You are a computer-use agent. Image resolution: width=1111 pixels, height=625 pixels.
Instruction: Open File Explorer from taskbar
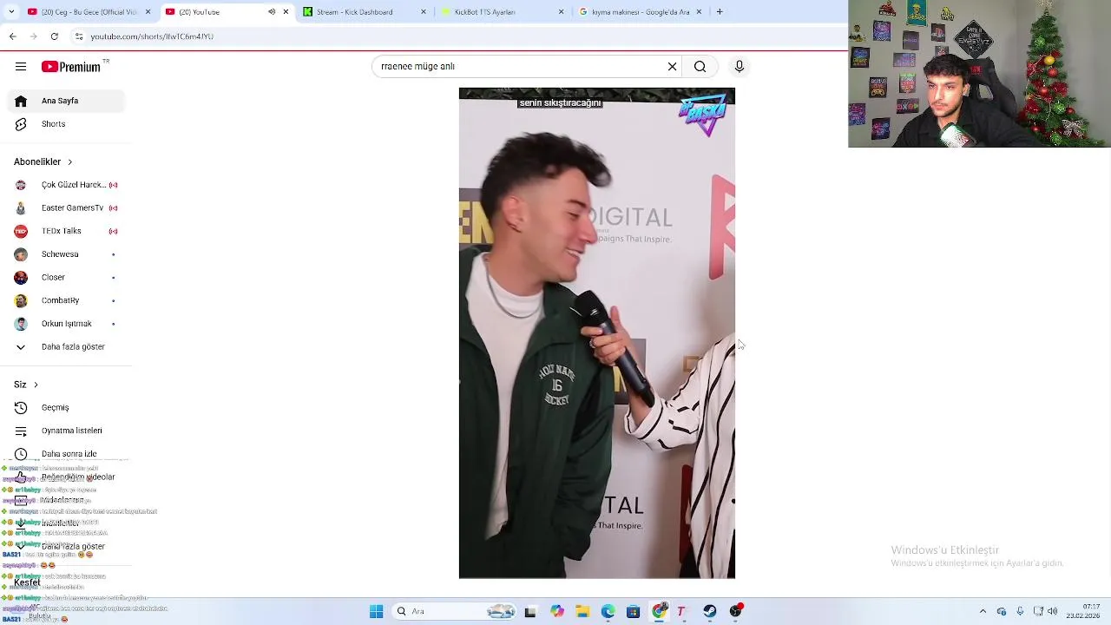click(582, 611)
